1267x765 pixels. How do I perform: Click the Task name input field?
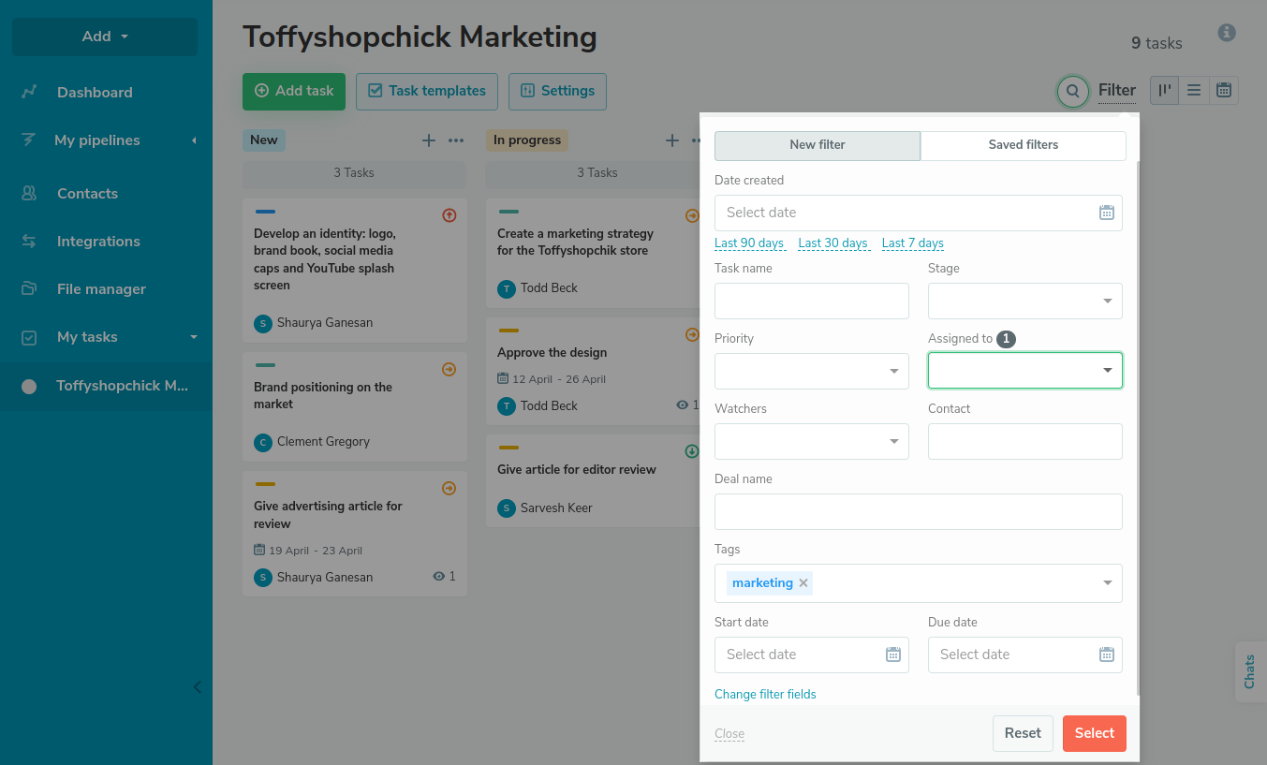(x=811, y=302)
